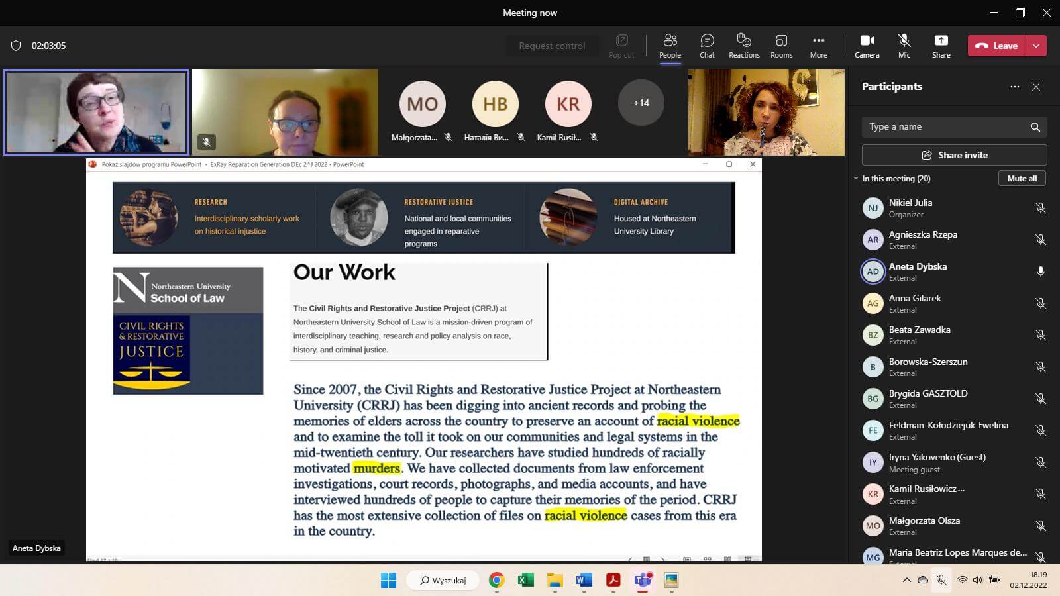Click the HB avatar tile in gallery
The image size is (1060, 596).
(x=496, y=104)
